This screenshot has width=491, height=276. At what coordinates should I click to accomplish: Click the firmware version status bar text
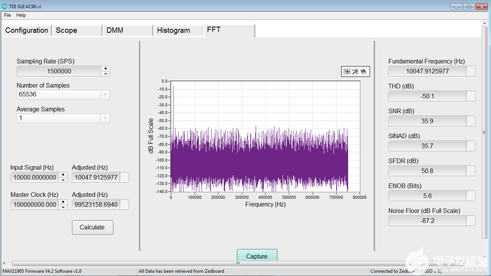[42, 271]
